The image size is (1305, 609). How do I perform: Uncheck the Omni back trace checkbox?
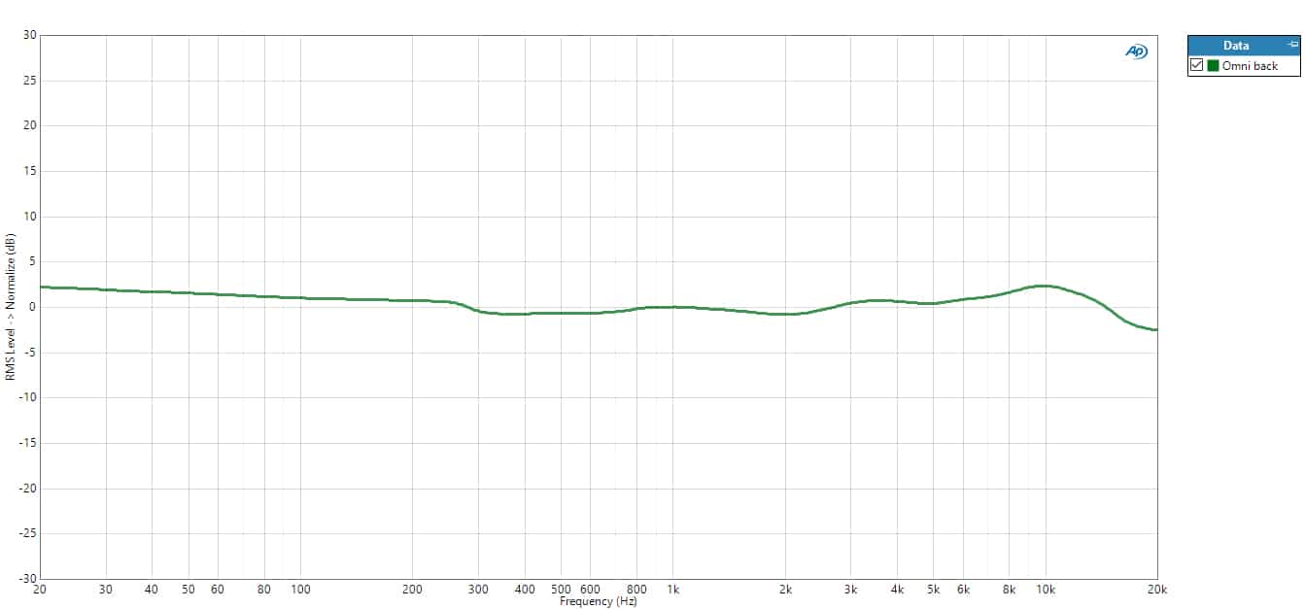(1196, 66)
